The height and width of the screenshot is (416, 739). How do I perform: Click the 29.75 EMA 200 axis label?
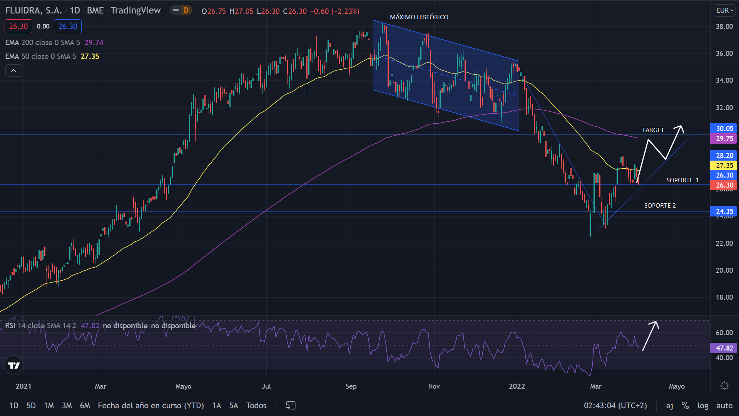(x=723, y=139)
